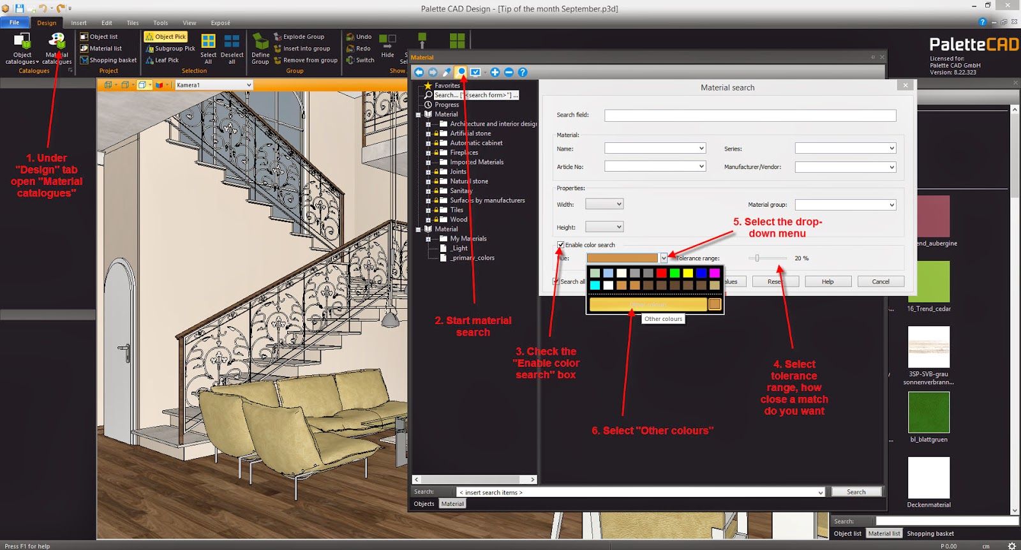Click the checkmark monitor icon in Material toolbar
This screenshot has width=1021, height=550.
[x=475, y=72]
